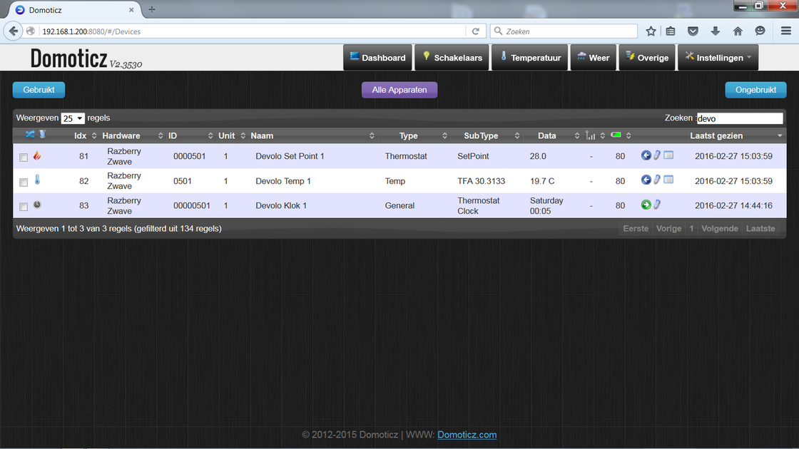Click the smiley chat icon in the toolbar
799x449 pixels.
pos(760,31)
